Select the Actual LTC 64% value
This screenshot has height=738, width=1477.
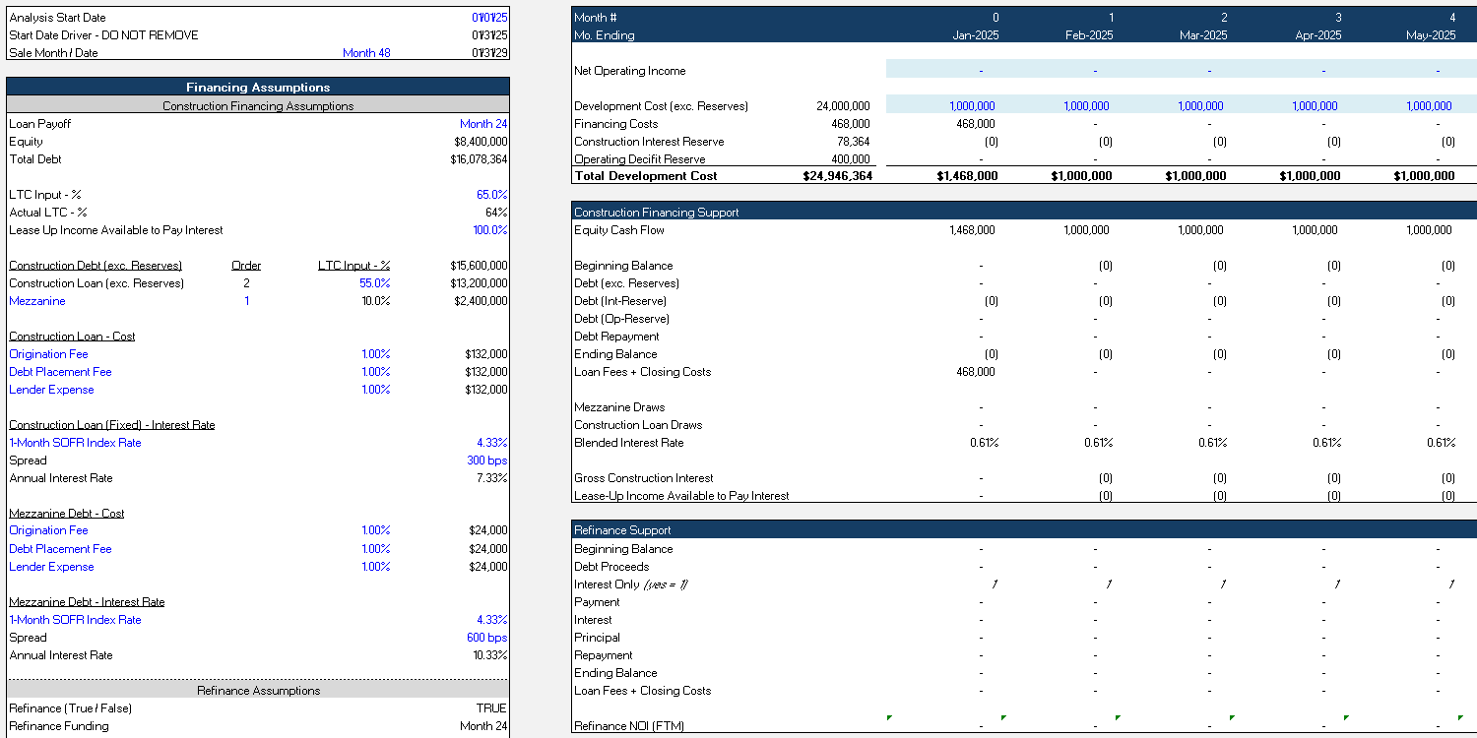[496, 213]
